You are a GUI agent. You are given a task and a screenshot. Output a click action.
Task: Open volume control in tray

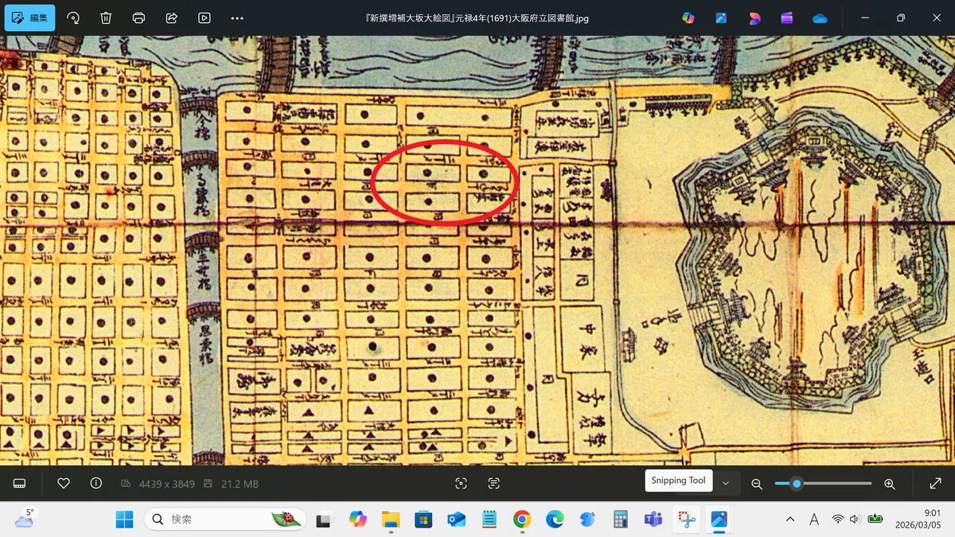(856, 519)
